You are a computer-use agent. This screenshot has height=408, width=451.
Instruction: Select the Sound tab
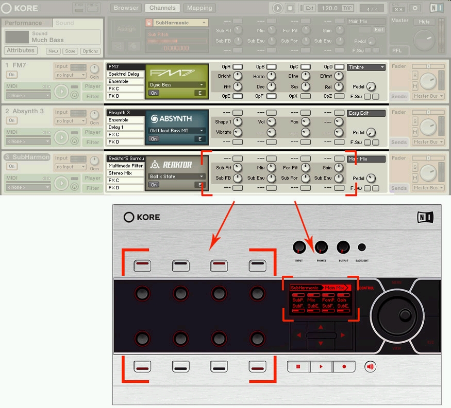point(78,23)
